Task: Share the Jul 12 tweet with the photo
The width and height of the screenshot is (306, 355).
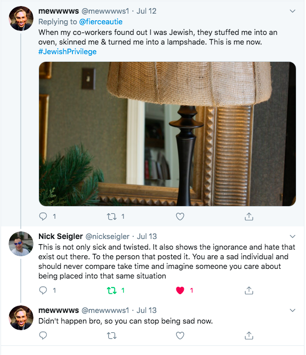Action: (x=249, y=217)
